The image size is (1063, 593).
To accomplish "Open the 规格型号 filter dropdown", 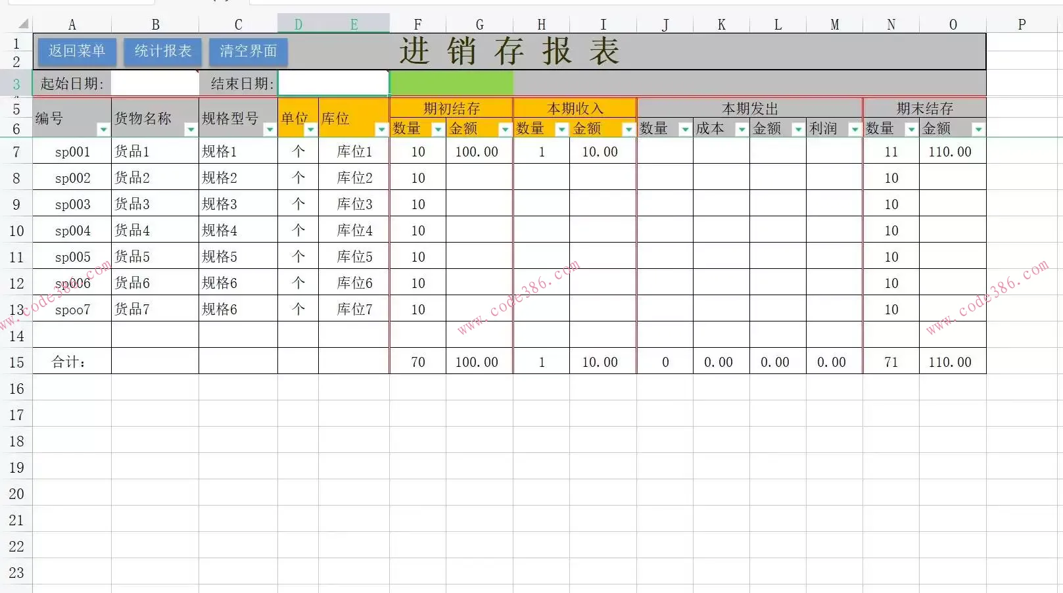I will [270, 130].
